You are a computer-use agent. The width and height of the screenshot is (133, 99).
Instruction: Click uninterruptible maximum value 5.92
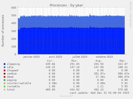tap(124, 83)
